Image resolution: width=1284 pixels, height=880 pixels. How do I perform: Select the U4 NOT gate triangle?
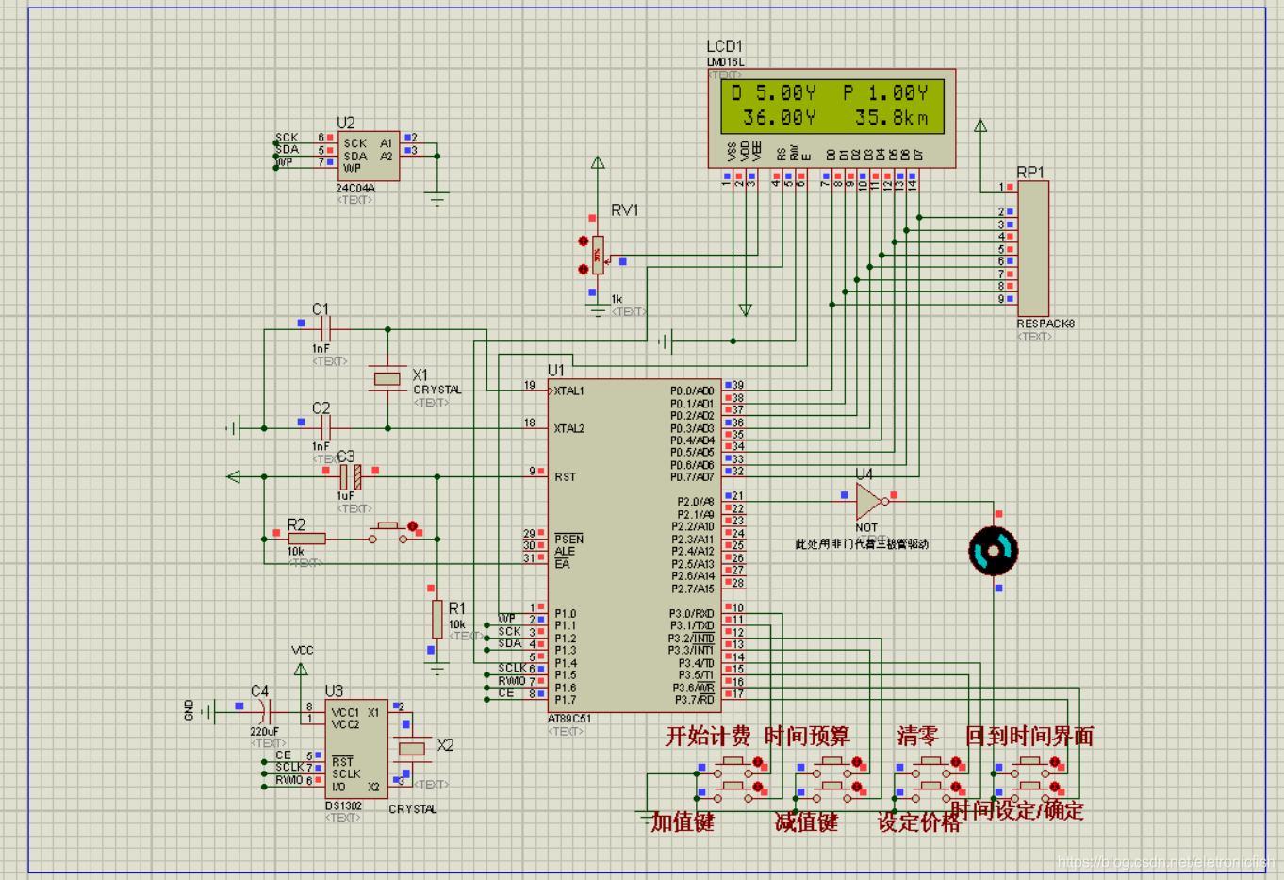[x=868, y=502]
